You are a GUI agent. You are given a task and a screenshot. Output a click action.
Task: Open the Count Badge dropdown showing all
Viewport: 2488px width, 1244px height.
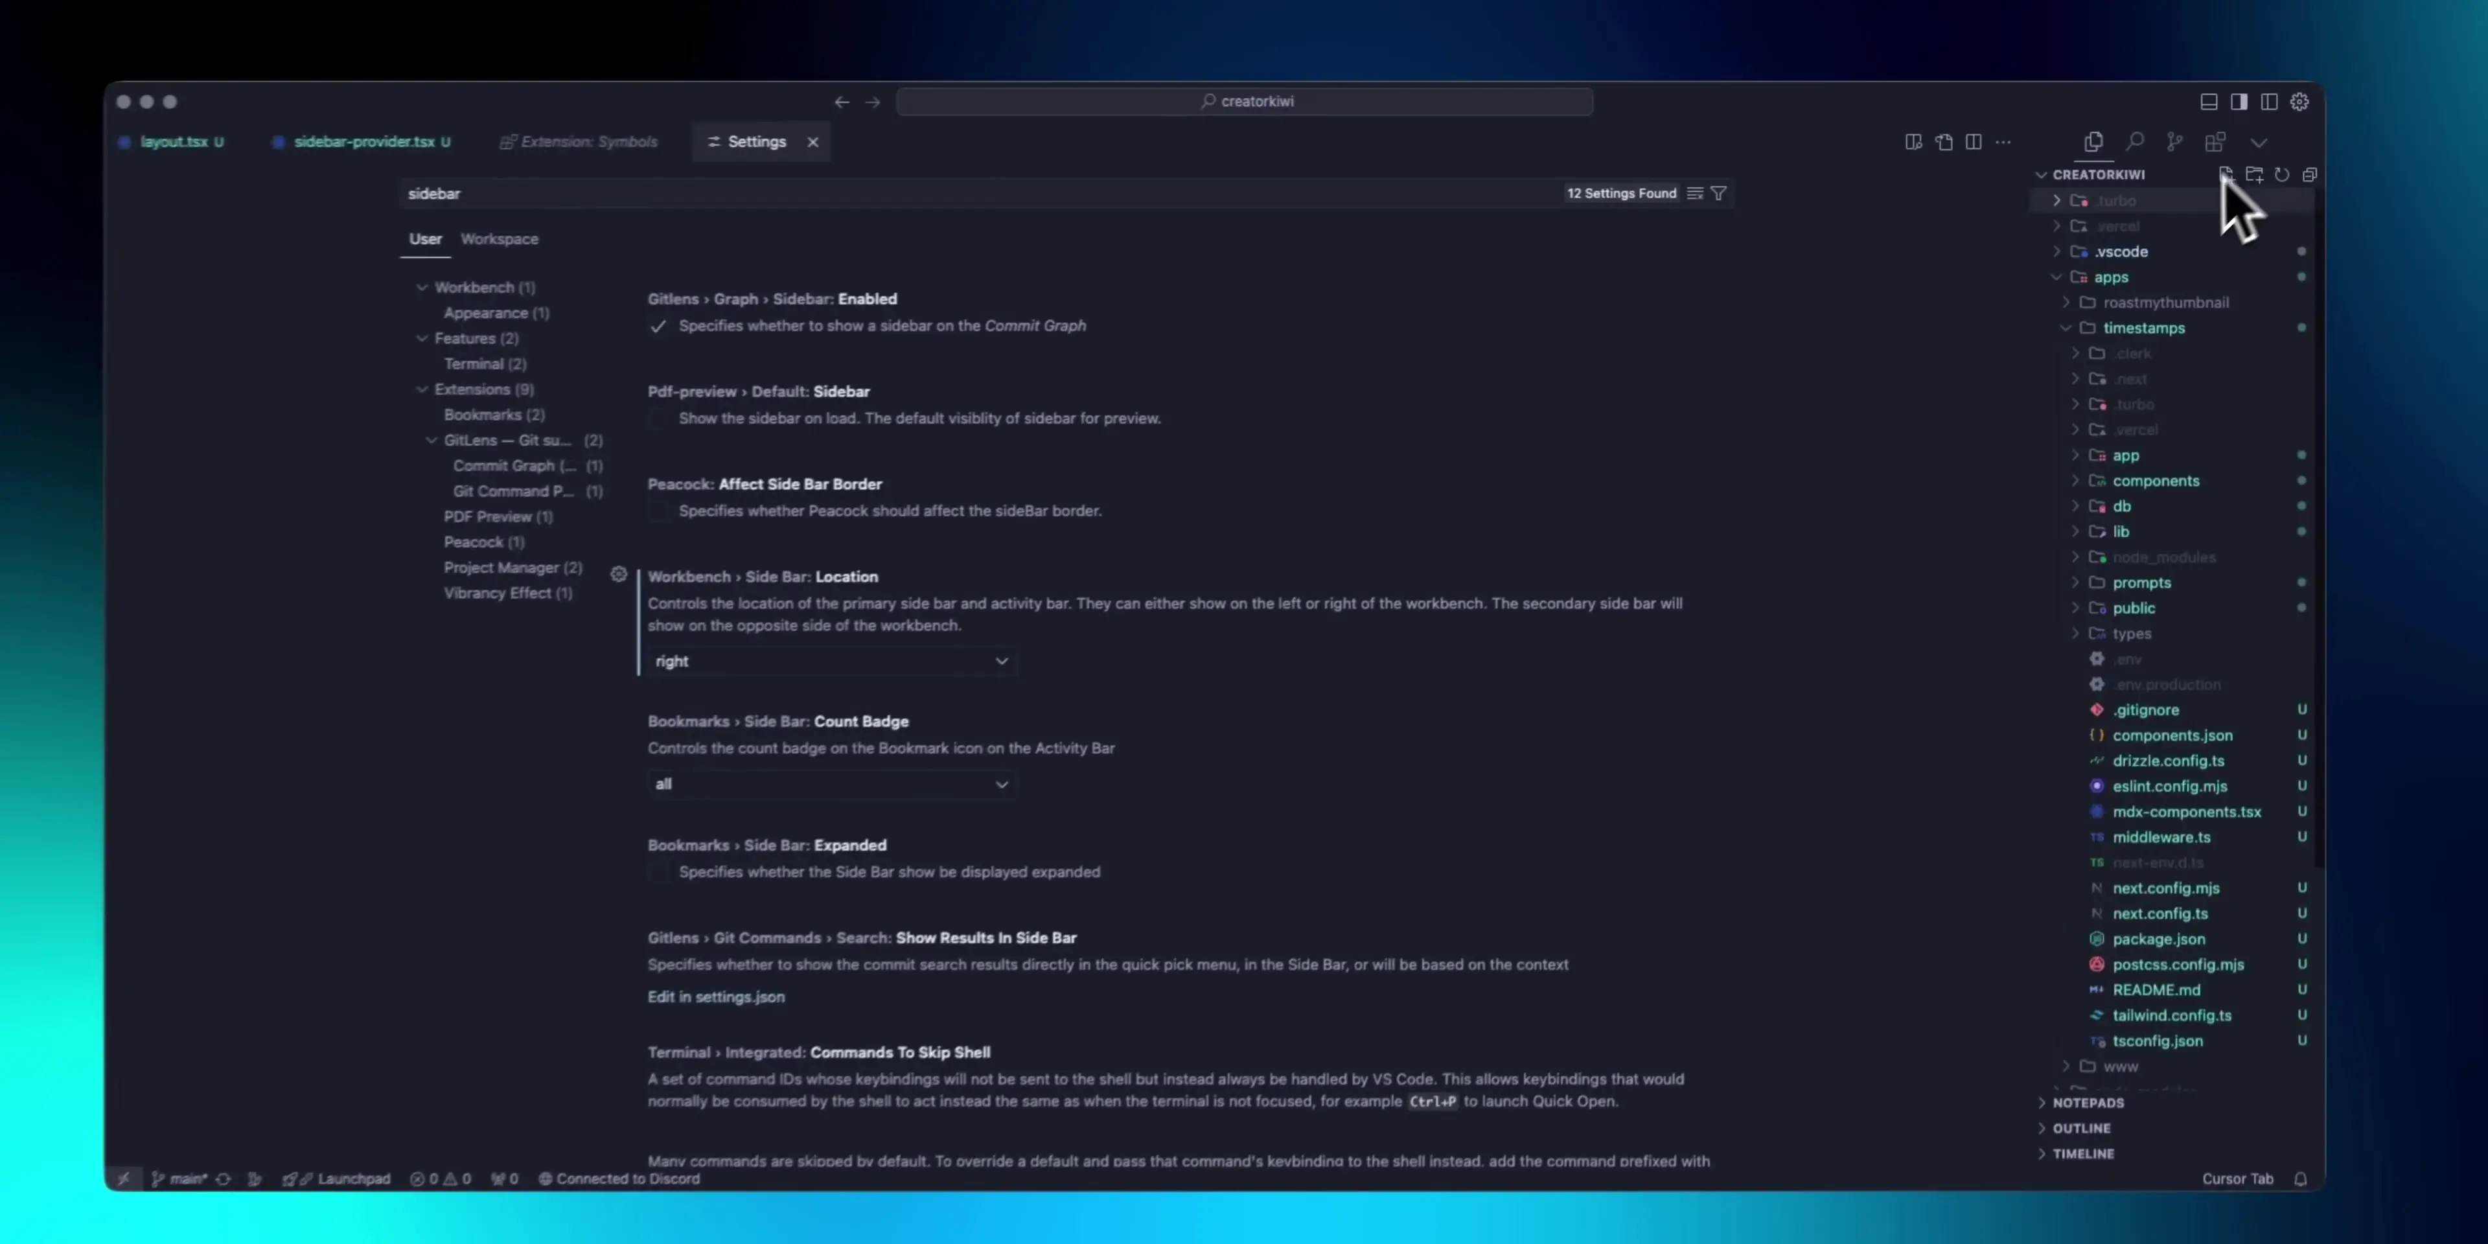tap(831, 784)
